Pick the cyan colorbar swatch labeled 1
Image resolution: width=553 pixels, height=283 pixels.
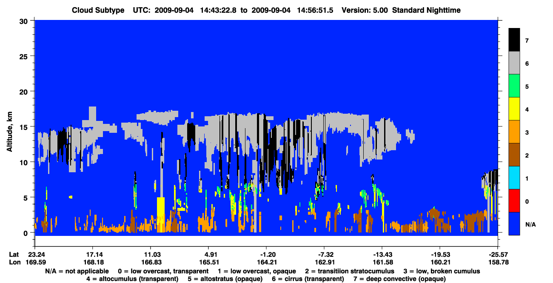point(514,178)
